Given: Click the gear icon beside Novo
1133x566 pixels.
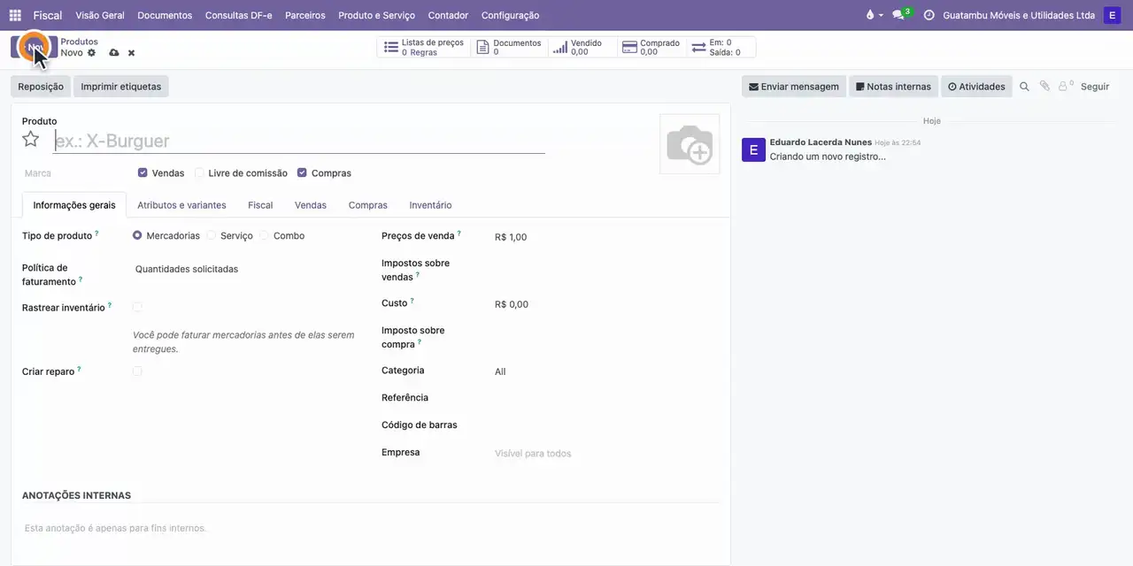Looking at the screenshot, I should [x=91, y=53].
